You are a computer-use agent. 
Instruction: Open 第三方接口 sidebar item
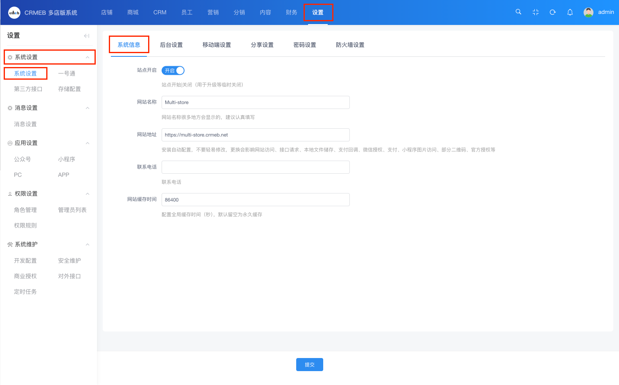(x=28, y=89)
